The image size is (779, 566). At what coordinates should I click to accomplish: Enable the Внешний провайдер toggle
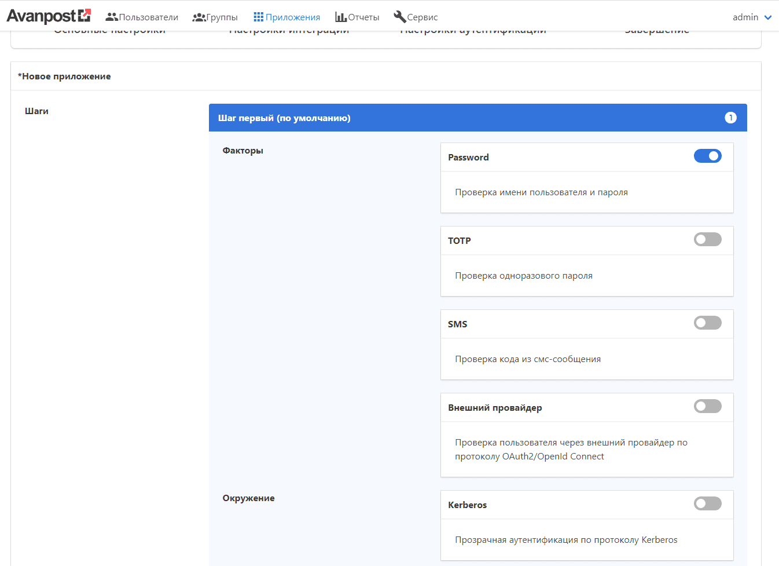click(x=707, y=406)
